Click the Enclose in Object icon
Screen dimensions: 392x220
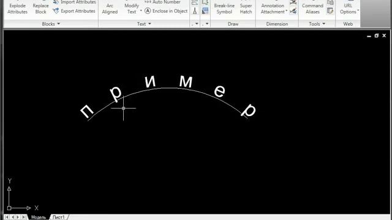[x=148, y=11]
